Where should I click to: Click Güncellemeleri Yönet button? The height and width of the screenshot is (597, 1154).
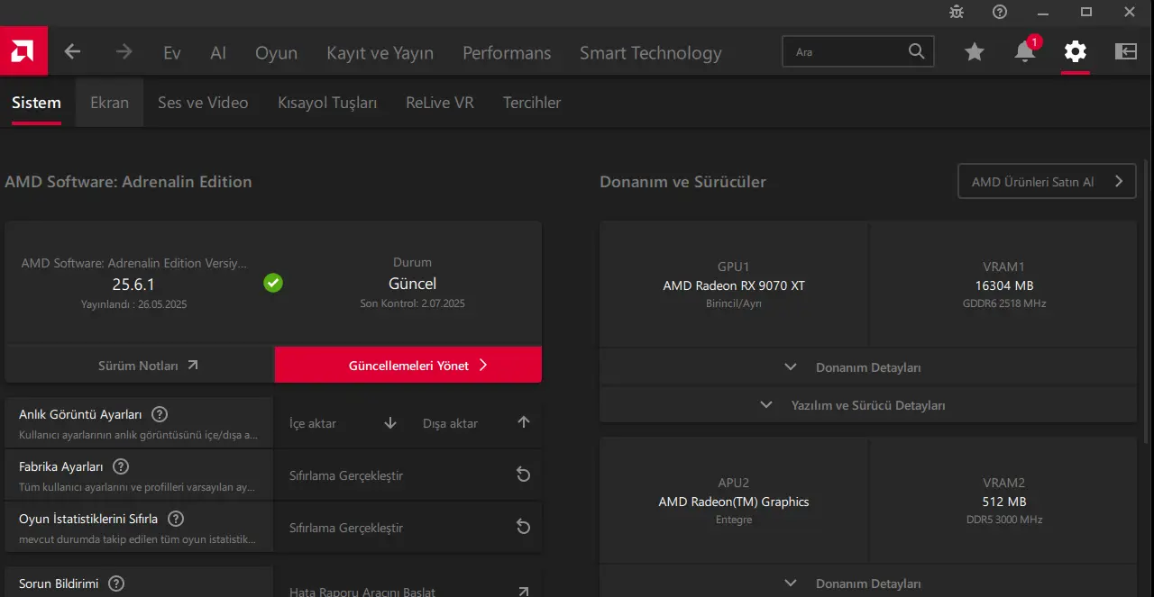[x=408, y=365]
